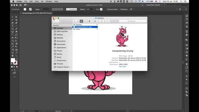Open the Layers panel icon

point(187,64)
